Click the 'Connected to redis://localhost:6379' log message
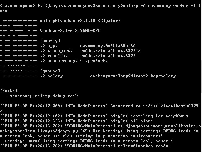 [155, 106]
